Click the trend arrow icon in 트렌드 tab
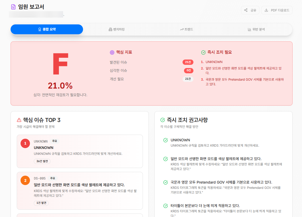302x217 pixels. click(x=182, y=29)
